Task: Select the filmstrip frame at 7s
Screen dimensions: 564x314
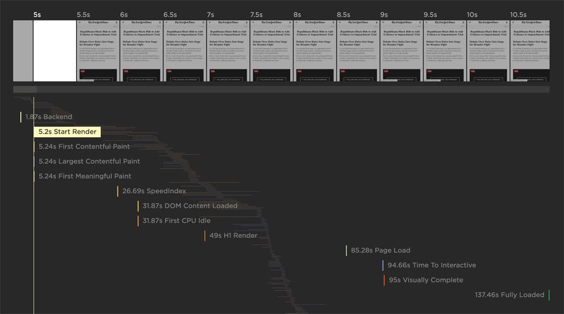Action: pyautogui.click(x=228, y=51)
